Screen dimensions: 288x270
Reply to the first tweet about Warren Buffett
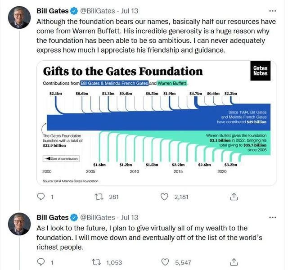41,197
